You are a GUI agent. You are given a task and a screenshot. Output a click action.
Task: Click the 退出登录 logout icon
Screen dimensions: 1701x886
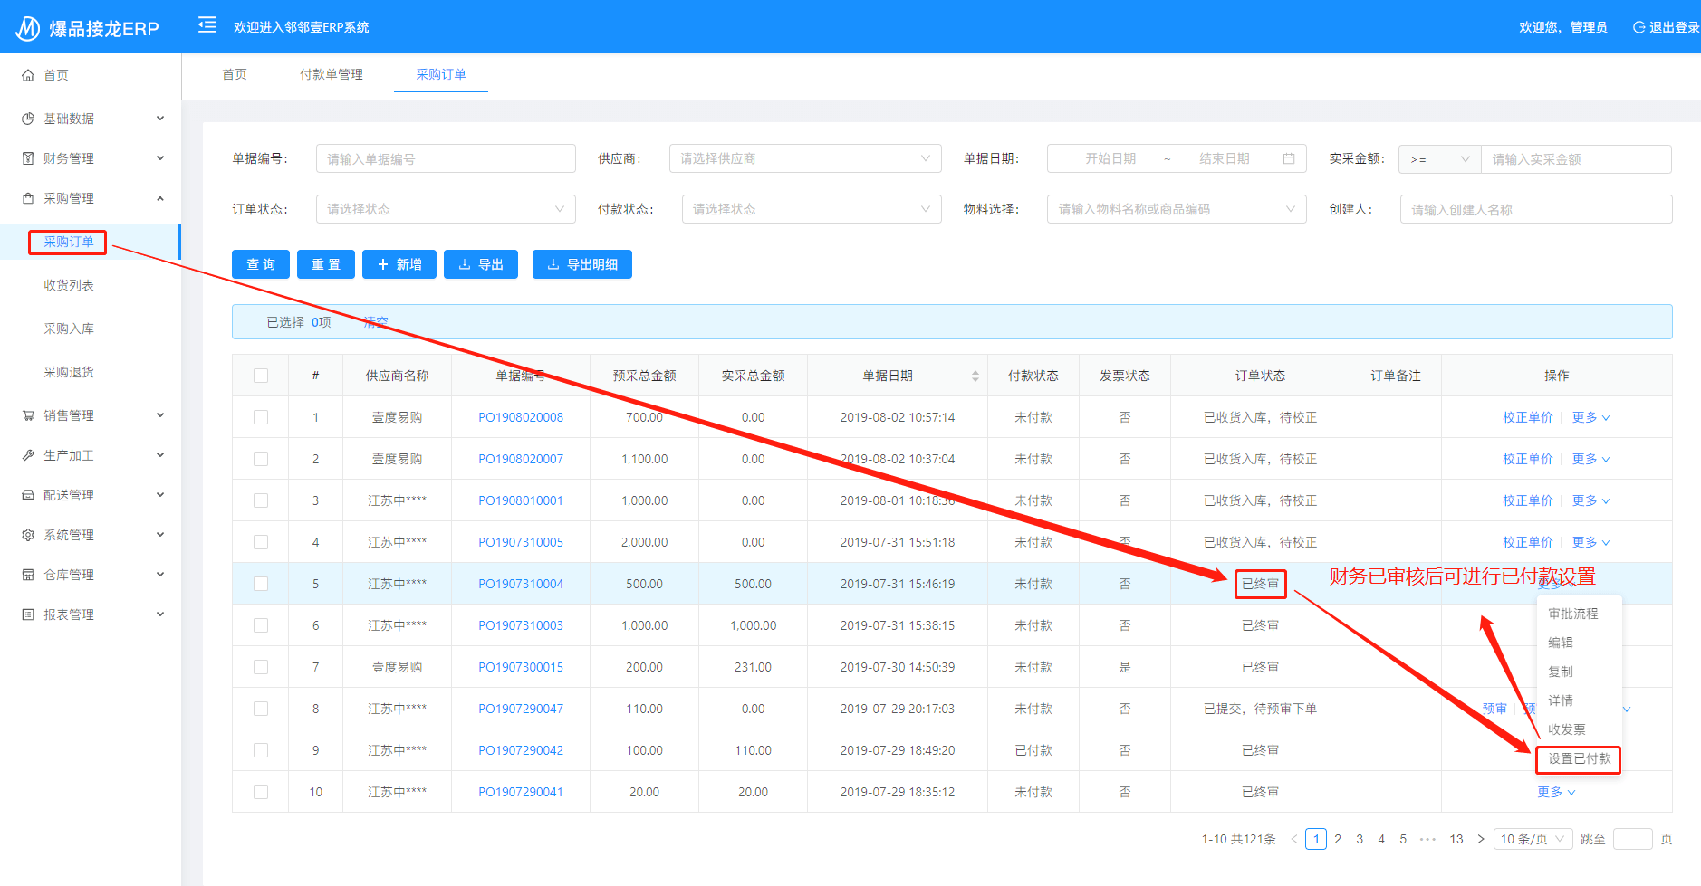pyautogui.click(x=1639, y=27)
